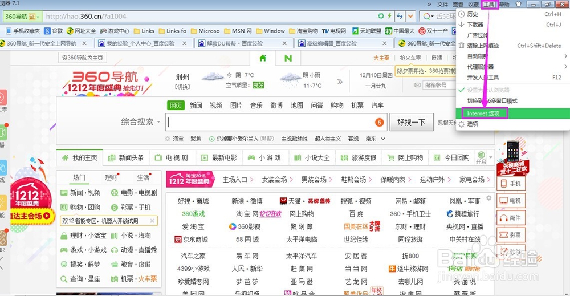Open the Links bookmark folder
The height and width of the screenshot is (296, 570).
click(x=144, y=31)
